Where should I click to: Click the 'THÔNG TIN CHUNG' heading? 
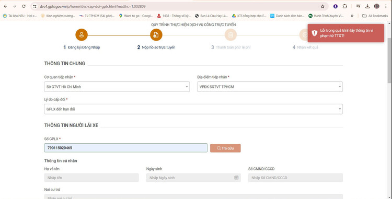click(x=64, y=64)
